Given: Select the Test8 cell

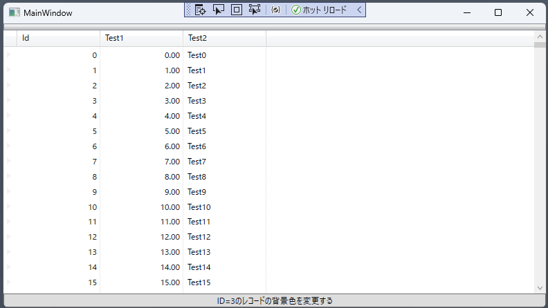Looking at the screenshot, I should coord(224,177).
